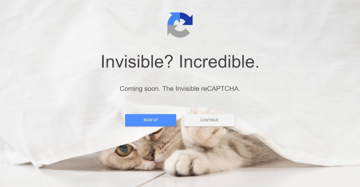The image size is (360, 187).
Task: Click the light blue arrow of logo
Action: coord(173,20)
